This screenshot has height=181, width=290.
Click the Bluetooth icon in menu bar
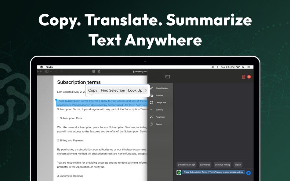click(x=217, y=67)
